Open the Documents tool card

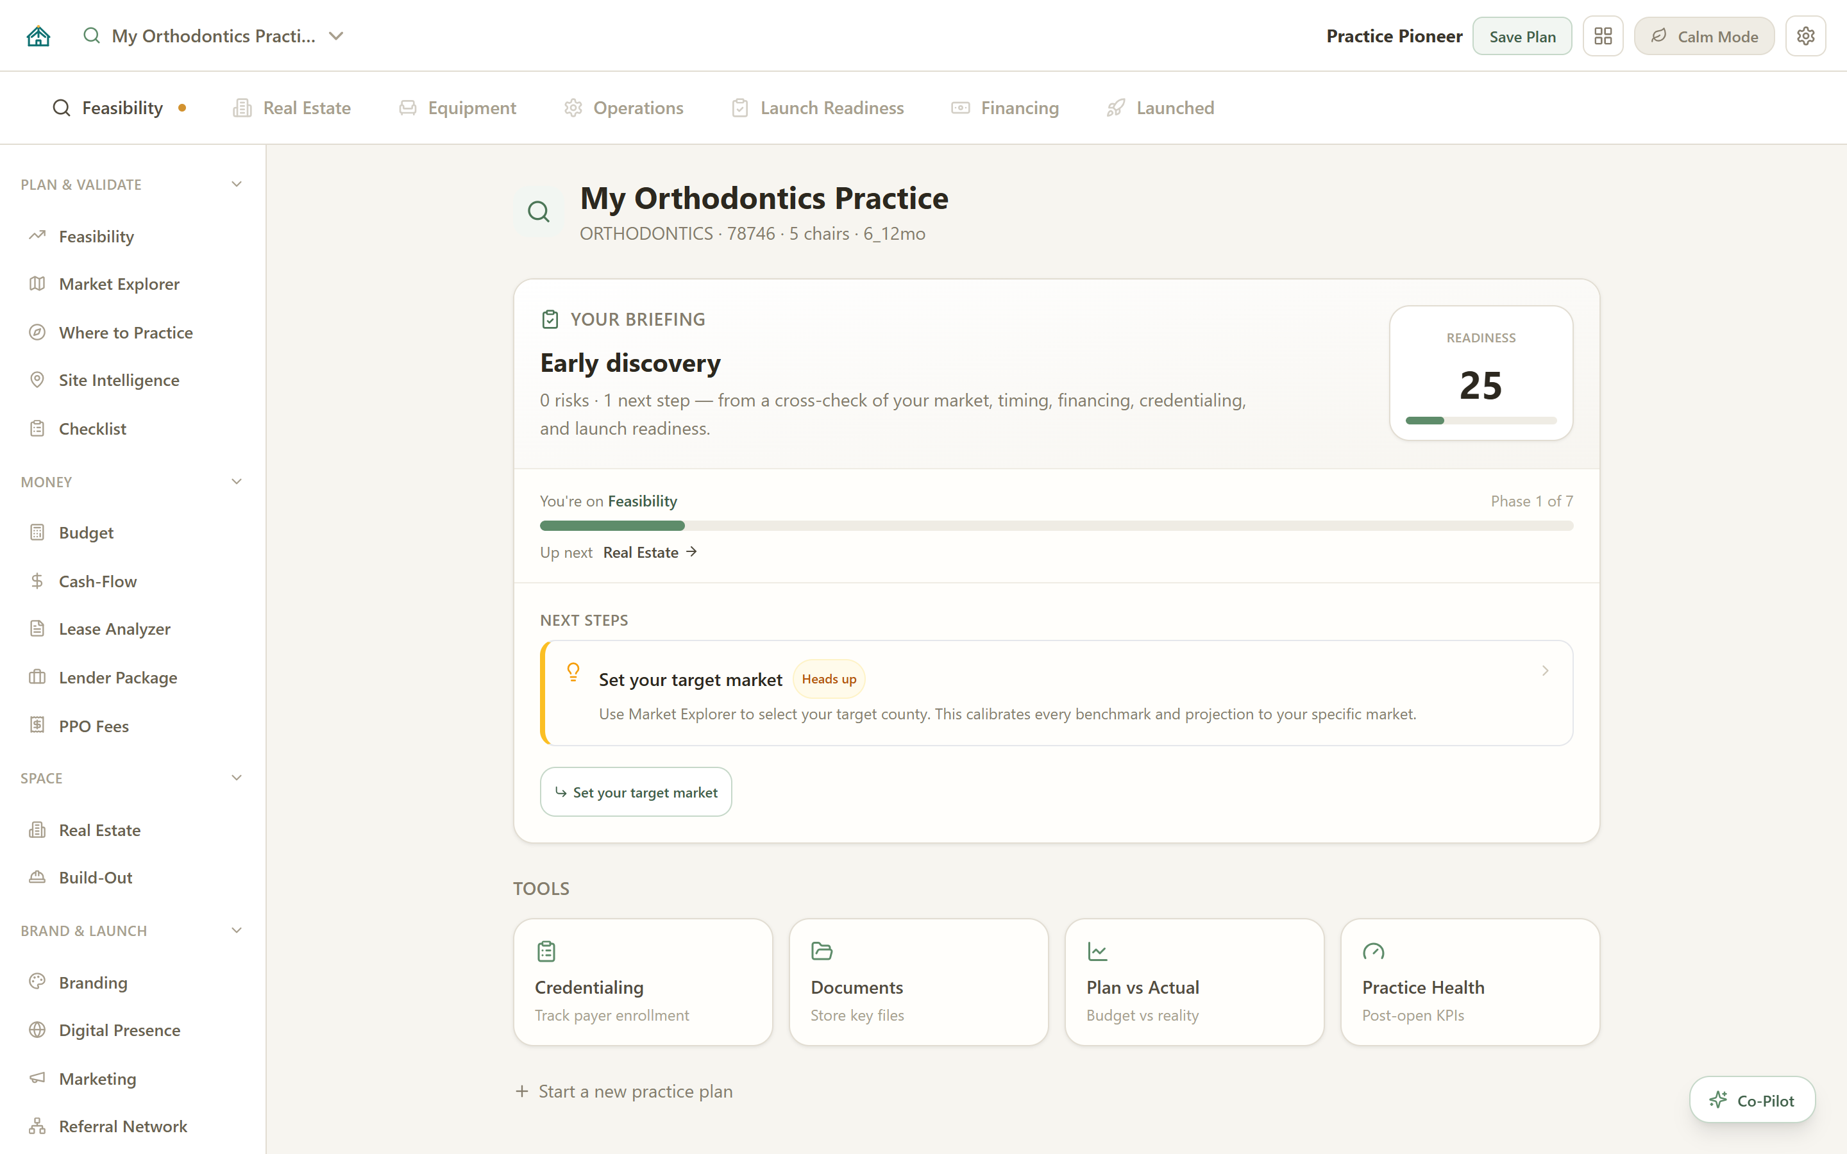tap(918, 982)
